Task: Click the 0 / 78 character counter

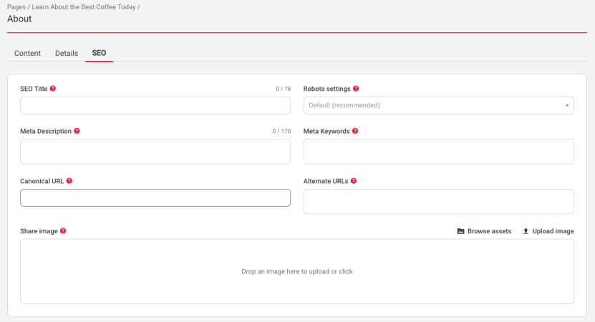Action: pos(283,89)
